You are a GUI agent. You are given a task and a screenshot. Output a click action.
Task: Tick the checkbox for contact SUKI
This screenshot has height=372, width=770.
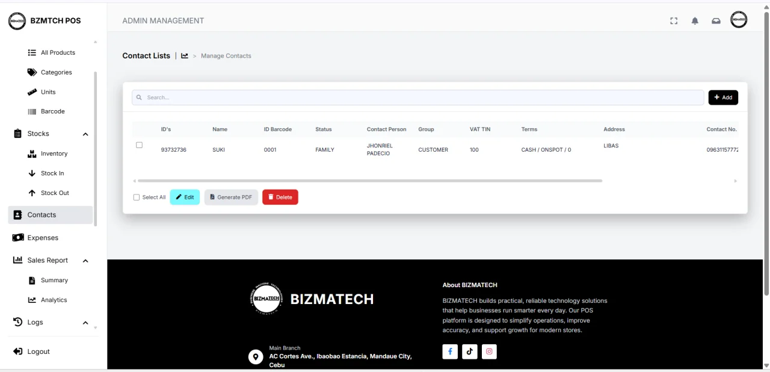139,145
